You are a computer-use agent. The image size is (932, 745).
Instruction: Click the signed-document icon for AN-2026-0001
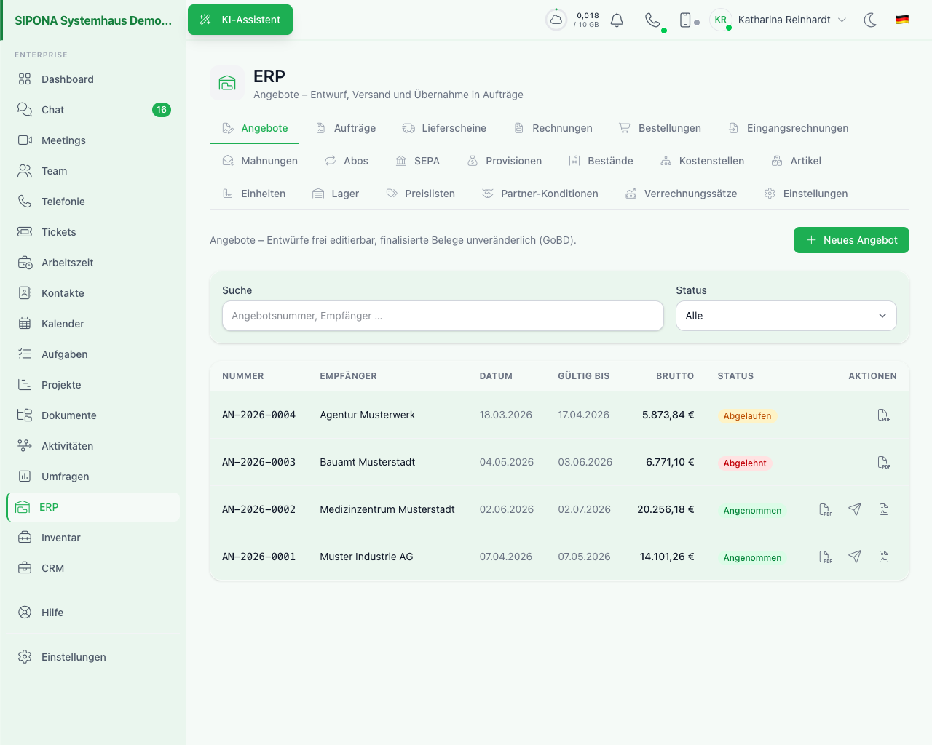coord(884,557)
